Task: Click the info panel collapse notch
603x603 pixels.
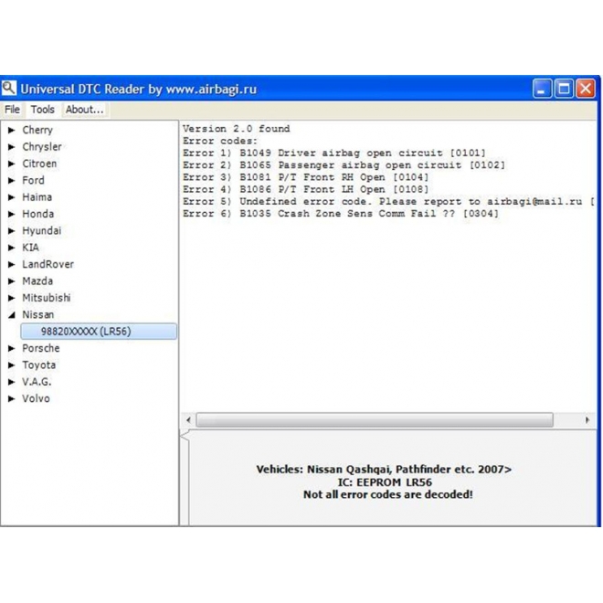Action: pos(185,437)
